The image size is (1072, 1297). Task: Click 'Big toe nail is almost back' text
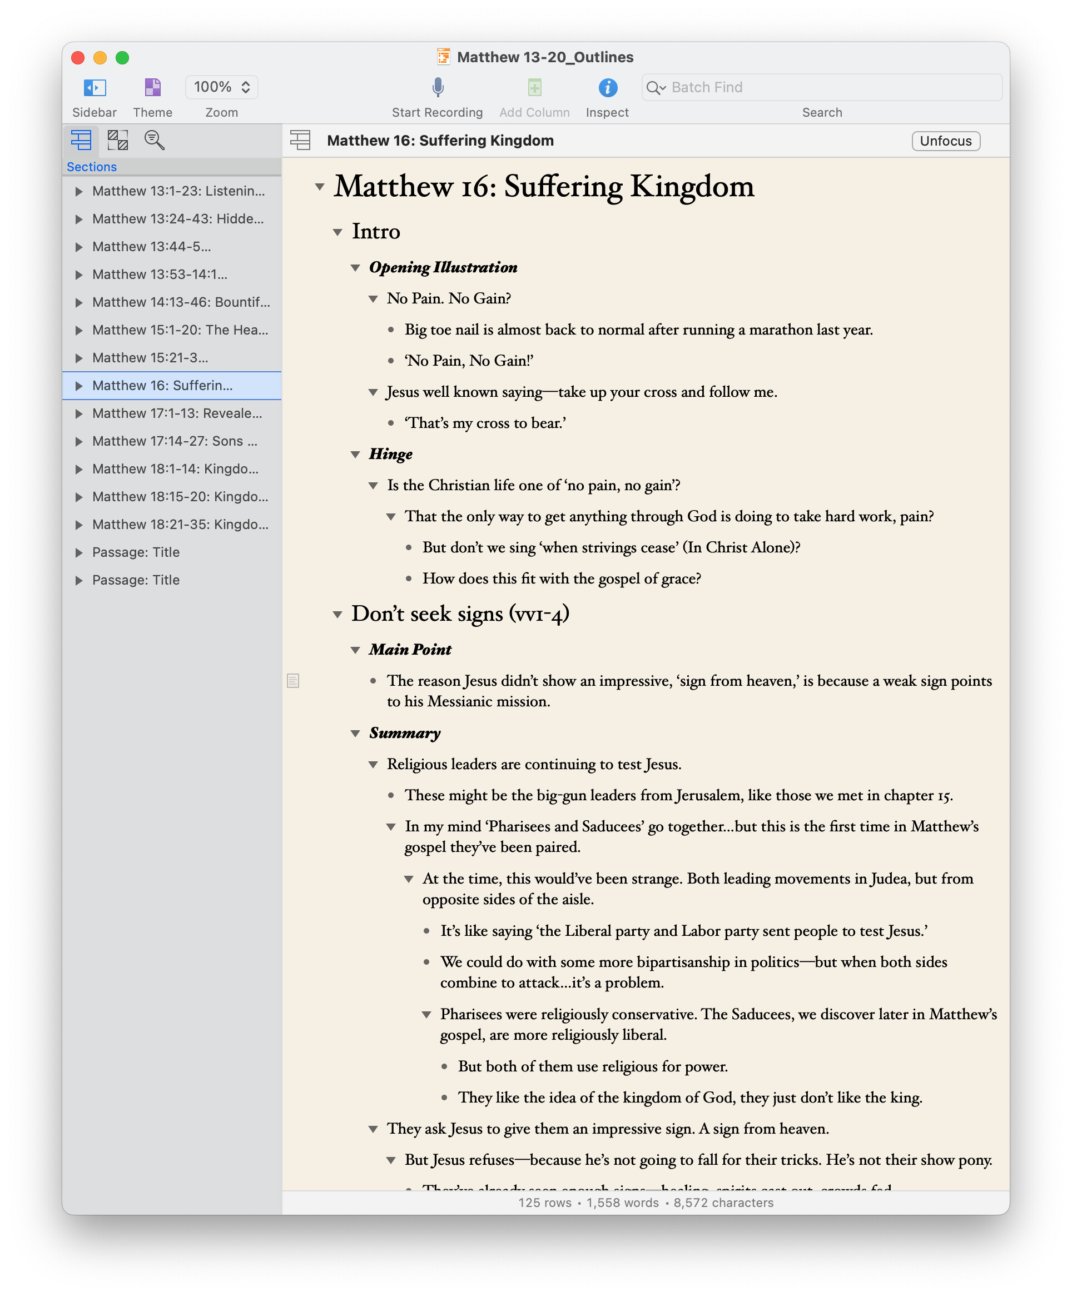pyautogui.click(x=638, y=330)
